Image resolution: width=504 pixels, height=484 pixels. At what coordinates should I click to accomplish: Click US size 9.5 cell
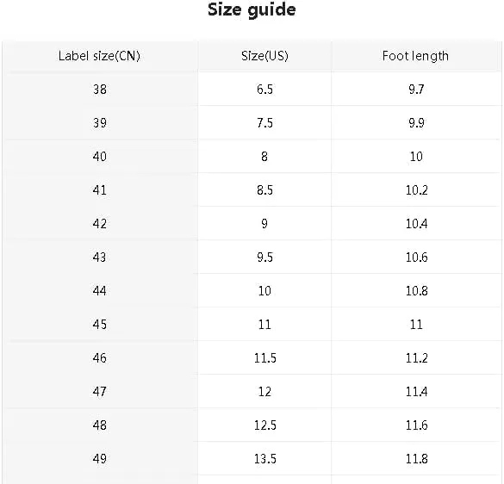264,258
